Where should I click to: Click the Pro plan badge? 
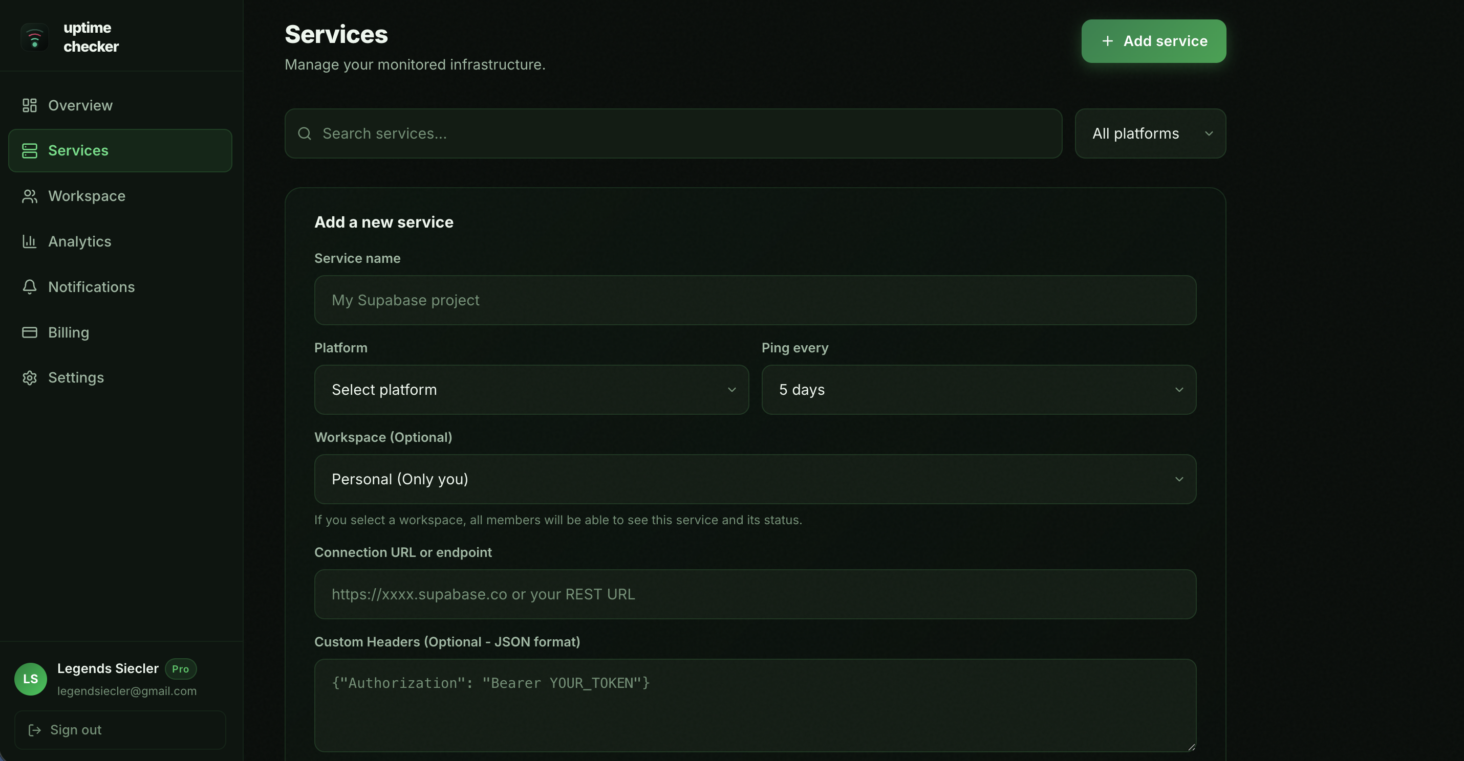point(181,669)
